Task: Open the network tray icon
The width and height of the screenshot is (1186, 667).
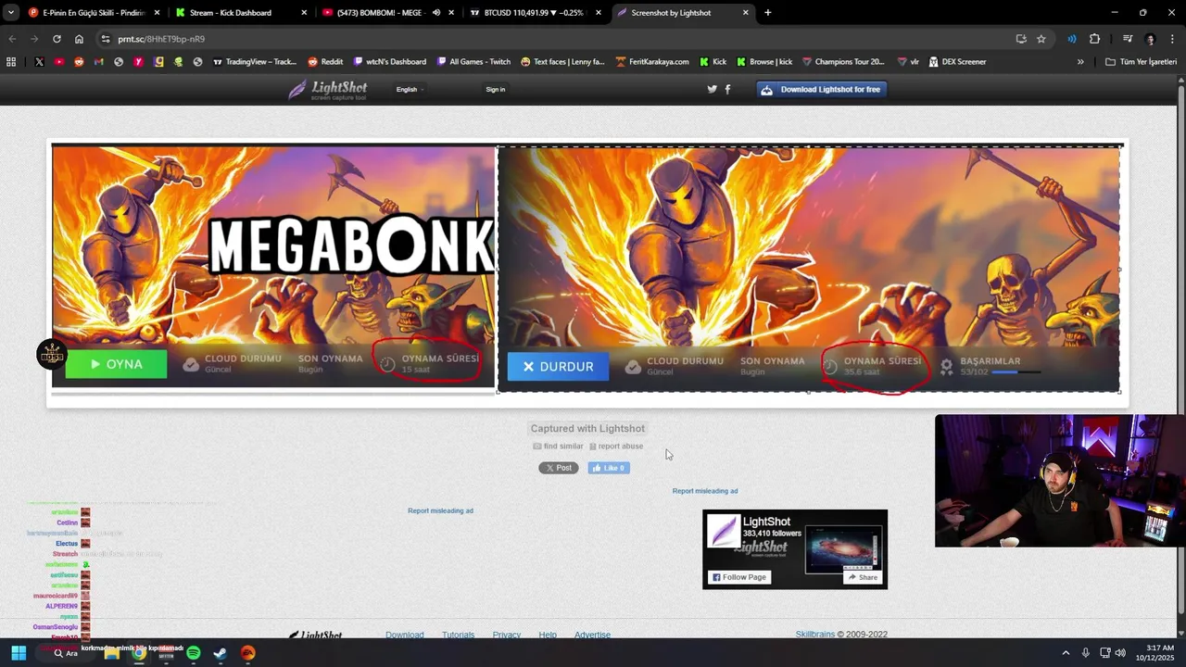Action: point(1104,653)
